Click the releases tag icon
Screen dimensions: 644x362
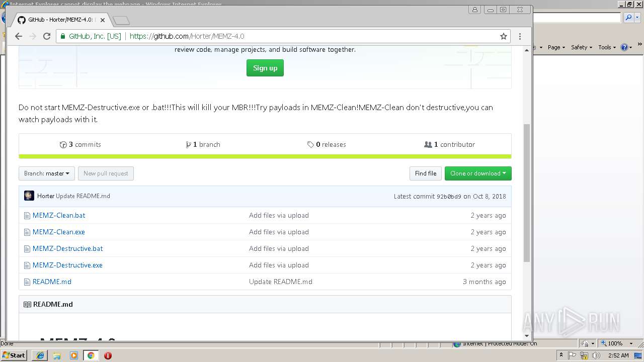(310, 145)
